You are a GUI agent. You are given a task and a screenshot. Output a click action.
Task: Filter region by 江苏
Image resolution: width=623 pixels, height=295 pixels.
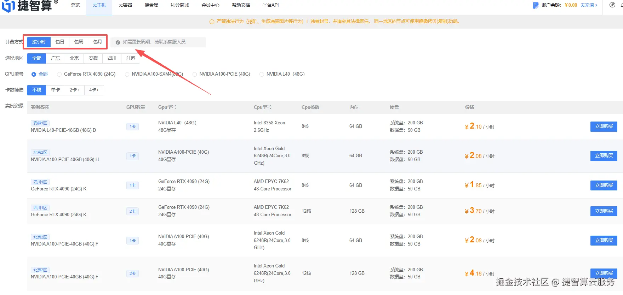click(131, 58)
